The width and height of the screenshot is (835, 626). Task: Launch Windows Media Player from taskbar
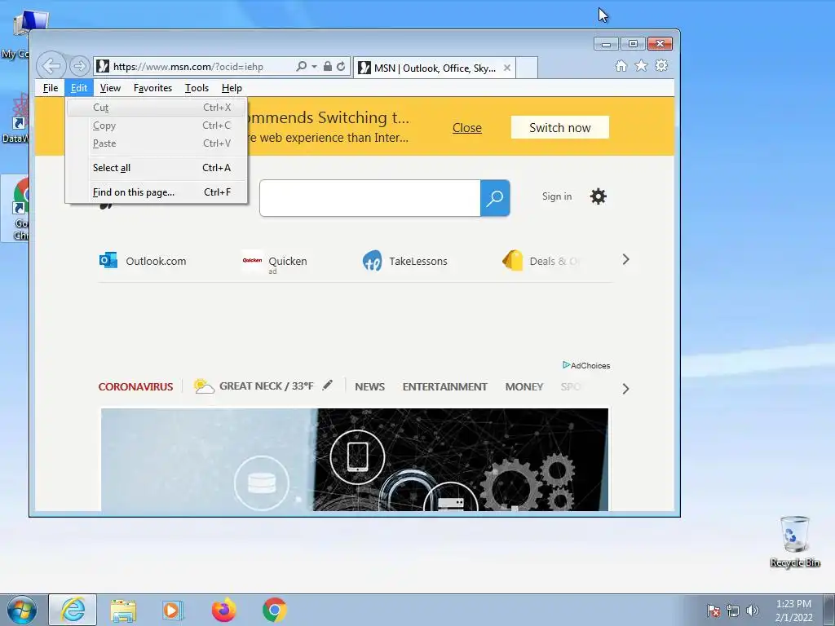173,610
